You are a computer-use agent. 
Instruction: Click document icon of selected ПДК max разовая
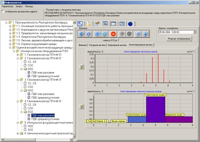point(29,115)
